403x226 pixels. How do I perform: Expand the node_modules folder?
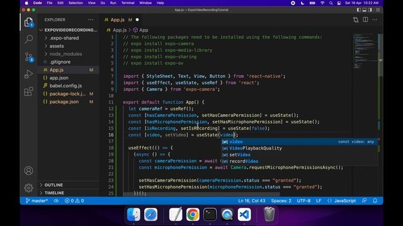69,54
